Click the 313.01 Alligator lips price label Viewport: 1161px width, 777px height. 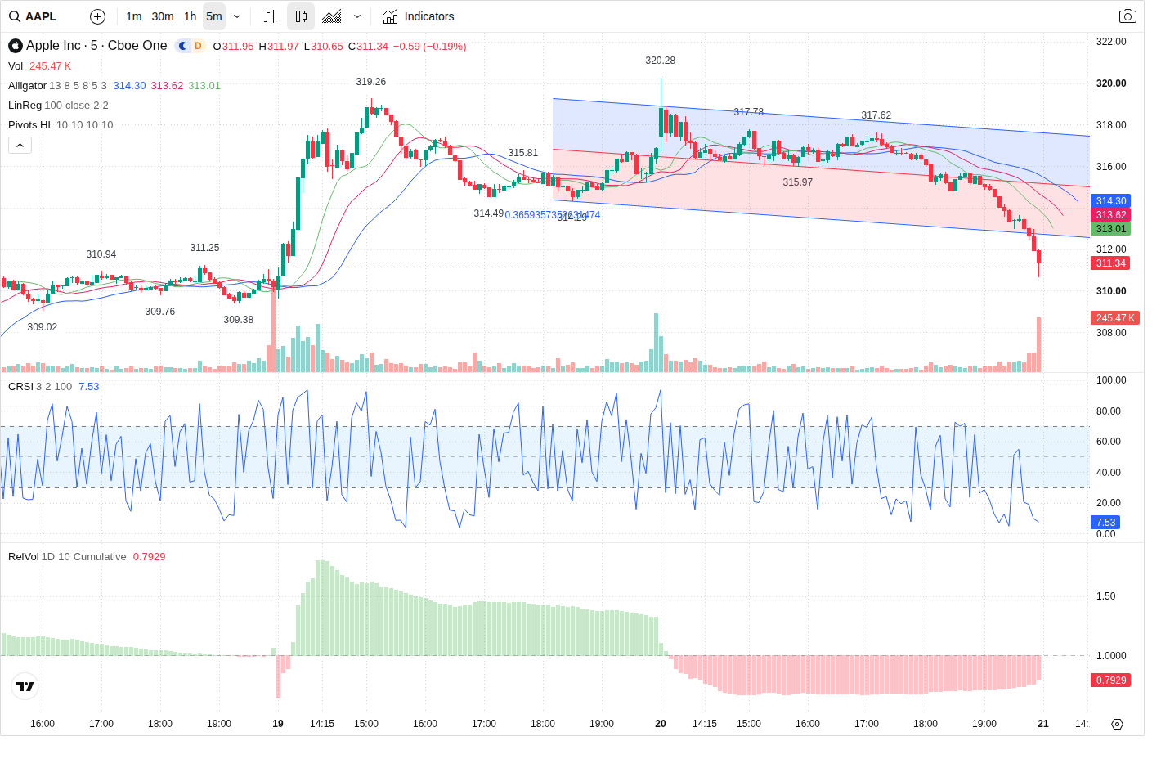1111,229
